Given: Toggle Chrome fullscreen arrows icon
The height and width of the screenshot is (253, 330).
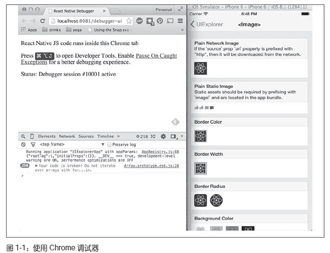Looking at the screenshot, I should pyautogui.click(x=180, y=9).
